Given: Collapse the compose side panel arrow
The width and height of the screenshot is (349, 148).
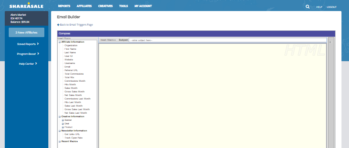Looking at the screenshot, I should point(330,42).
